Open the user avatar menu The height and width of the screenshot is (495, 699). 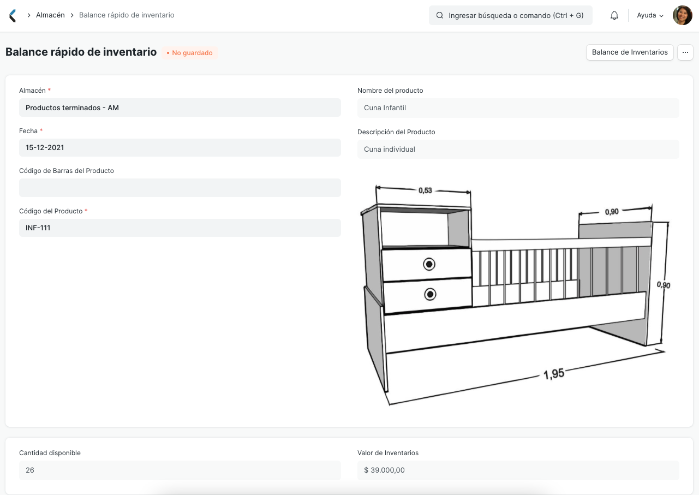click(682, 15)
